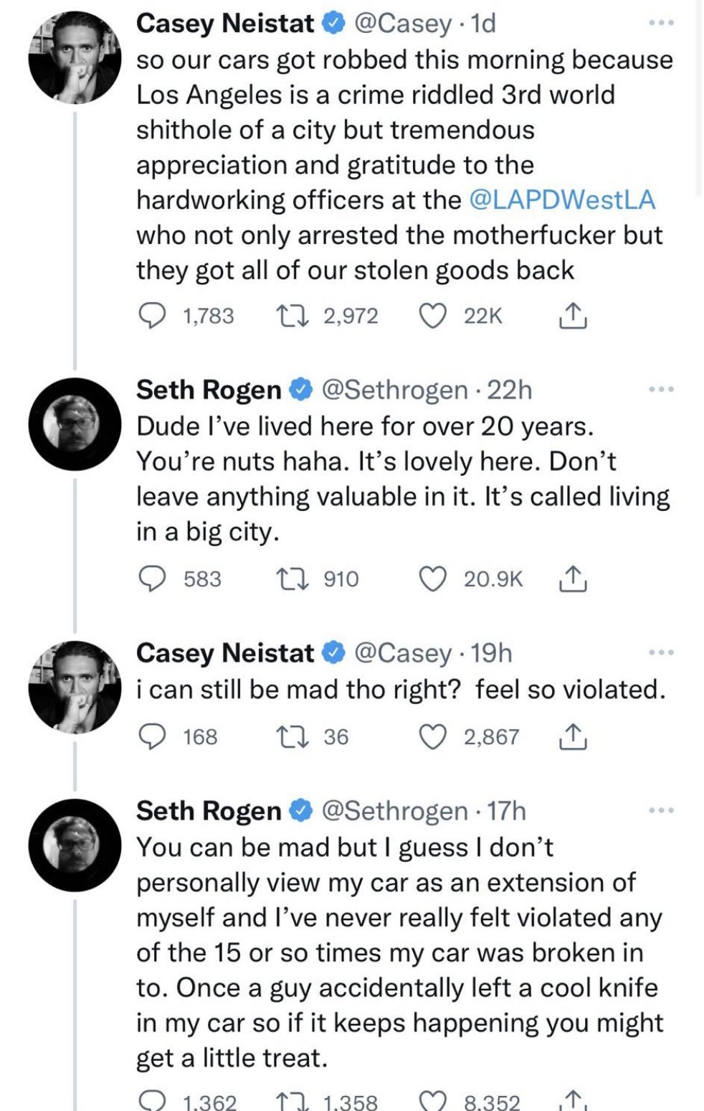This screenshot has height=1111, width=704.
Task: Reply to Casey's 'feel so violated' tweet
Action: 151,736
